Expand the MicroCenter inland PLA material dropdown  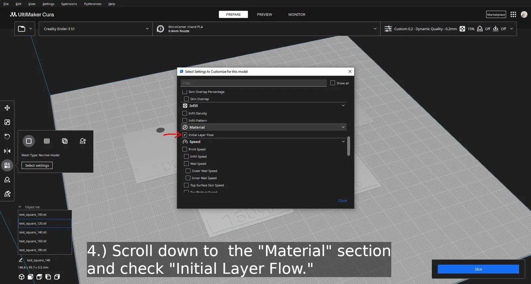pos(266,29)
